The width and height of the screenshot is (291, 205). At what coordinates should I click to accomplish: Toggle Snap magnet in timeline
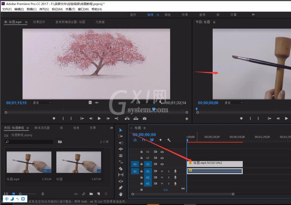pos(144,140)
